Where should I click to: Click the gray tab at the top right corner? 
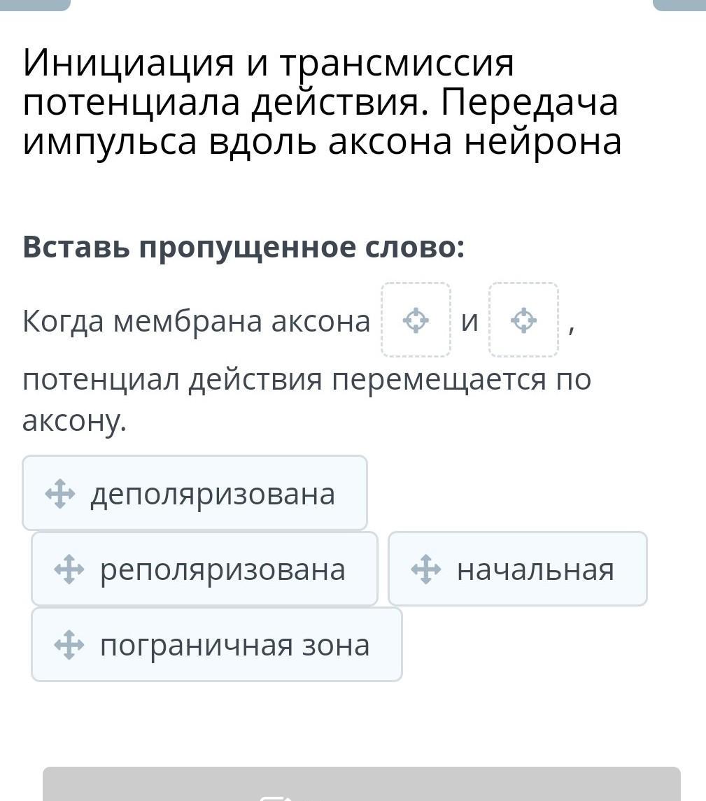pyautogui.click(x=679, y=4)
